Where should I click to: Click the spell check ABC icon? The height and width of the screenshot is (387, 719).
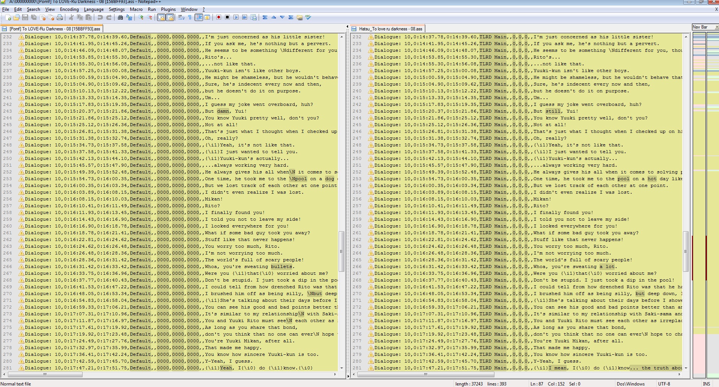coord(308,17)
